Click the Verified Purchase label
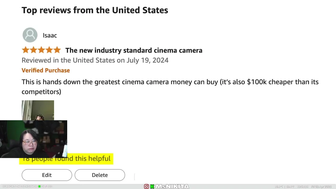 pyautogui.click(x=46, y=70)
